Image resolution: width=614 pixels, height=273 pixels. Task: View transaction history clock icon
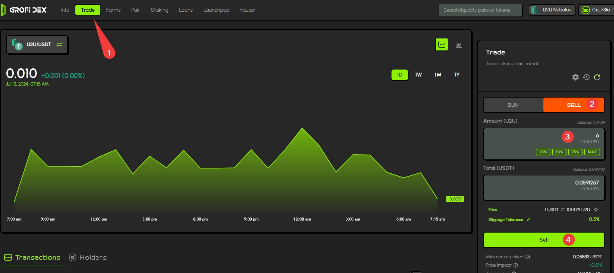tap(586, 78)
